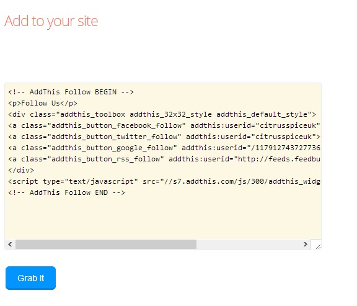
Task: Click the addthis_button_rss_follow code line
Action: click(x=164, y=159)
